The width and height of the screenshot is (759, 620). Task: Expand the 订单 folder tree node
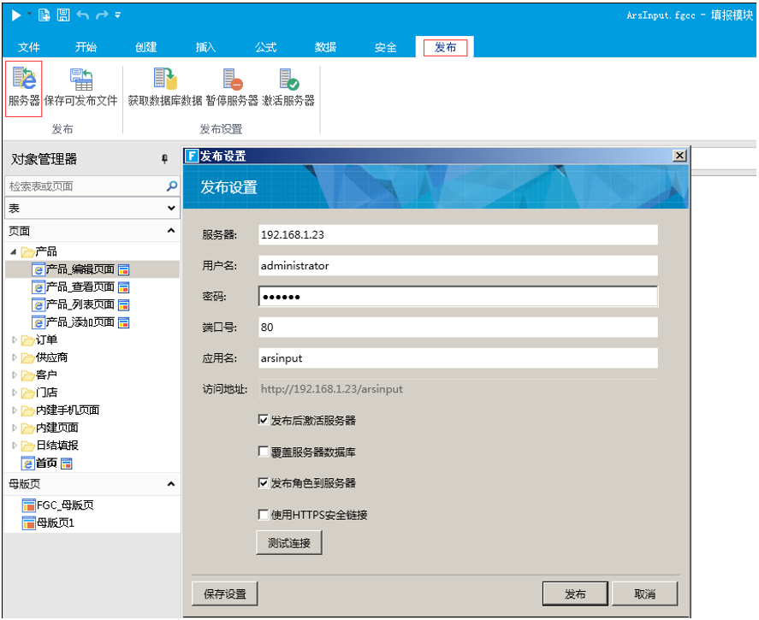click(14, 340)
